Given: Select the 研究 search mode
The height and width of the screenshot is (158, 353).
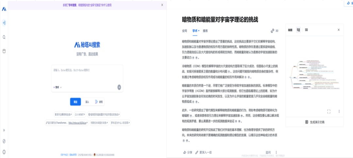Looking at the screenshot, I should tap(99, 102).
